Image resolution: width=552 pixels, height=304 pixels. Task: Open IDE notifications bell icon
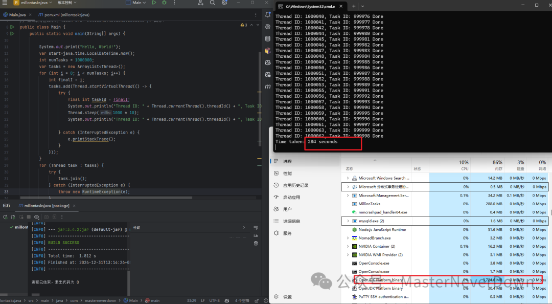coord(267,15)
